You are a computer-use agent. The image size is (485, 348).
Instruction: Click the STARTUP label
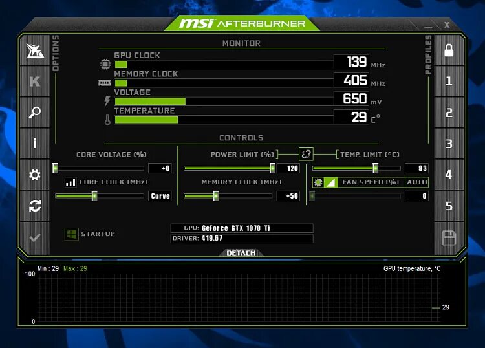[98, 234]
